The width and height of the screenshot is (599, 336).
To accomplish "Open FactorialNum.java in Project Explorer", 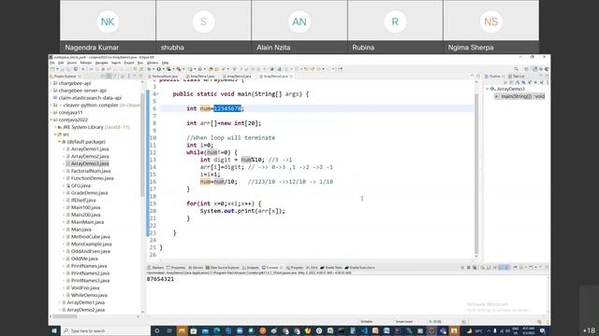I will tap(91, 171).
